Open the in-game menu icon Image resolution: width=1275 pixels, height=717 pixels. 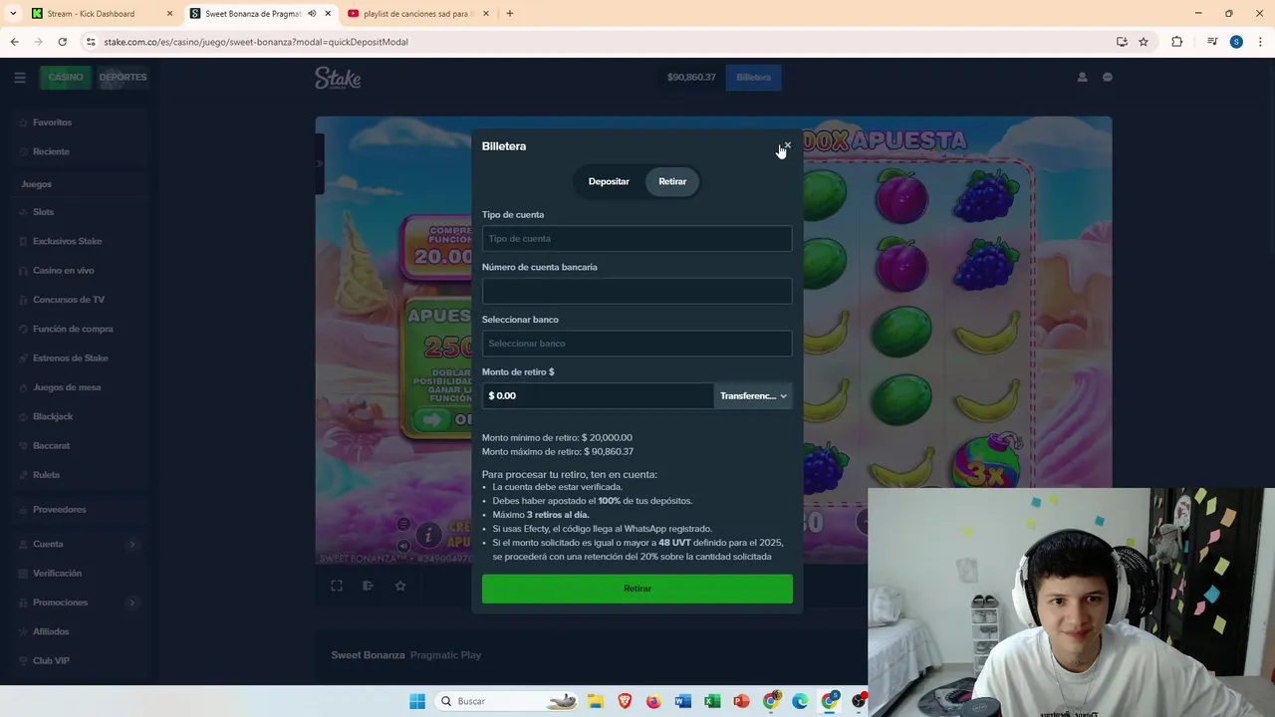[403, 524]
